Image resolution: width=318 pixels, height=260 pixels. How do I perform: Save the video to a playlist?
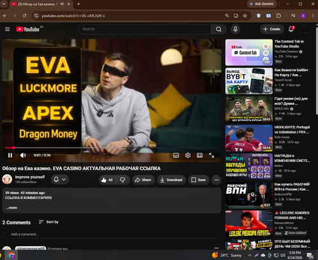[198, 180]
